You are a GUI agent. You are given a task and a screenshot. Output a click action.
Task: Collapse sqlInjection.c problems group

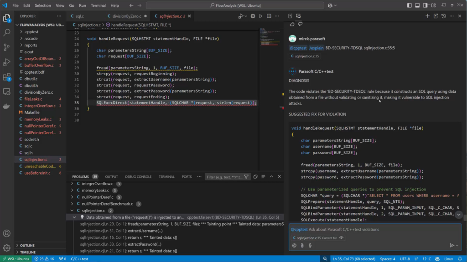click(72, 211)
